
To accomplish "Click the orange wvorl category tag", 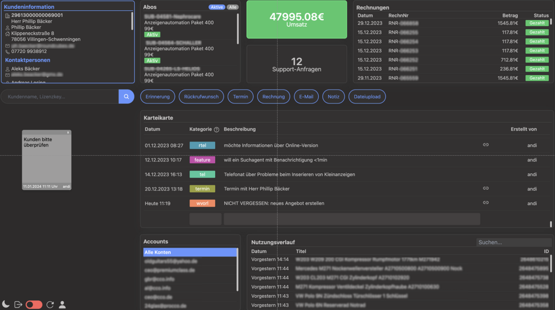I will click(202, 203).
